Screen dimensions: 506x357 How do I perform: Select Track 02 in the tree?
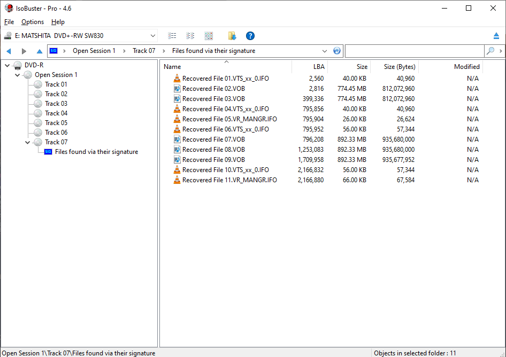tap(56, 94)
